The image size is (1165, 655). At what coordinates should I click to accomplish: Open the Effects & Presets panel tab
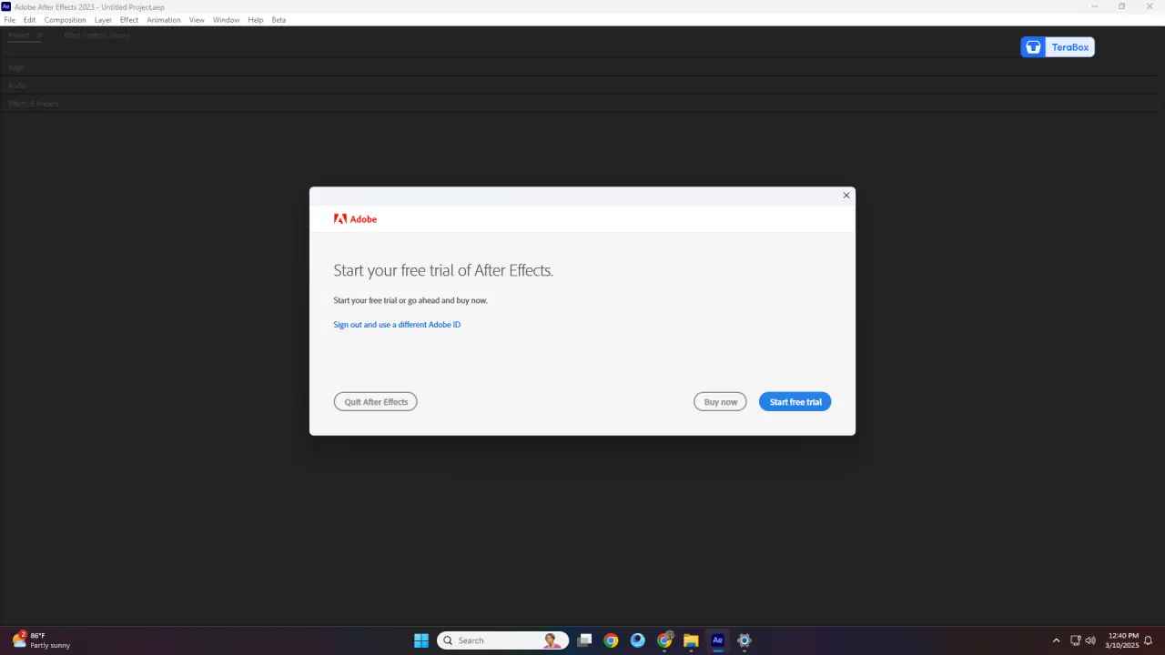tap(34, 104)
